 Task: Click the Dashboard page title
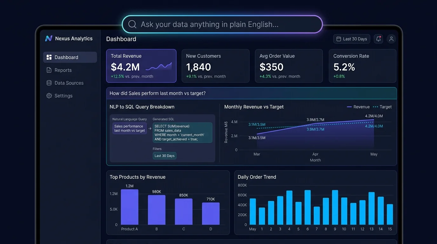tap(121, 39)
